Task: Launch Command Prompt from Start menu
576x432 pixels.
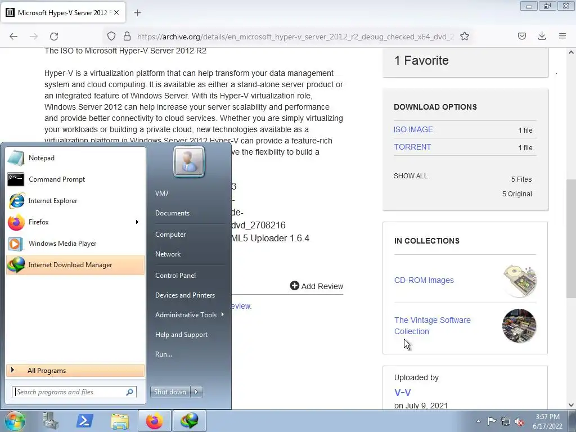Action: (x=75, y=179)
